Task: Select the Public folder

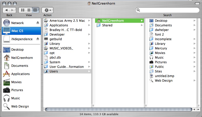Action: (172, 67)
